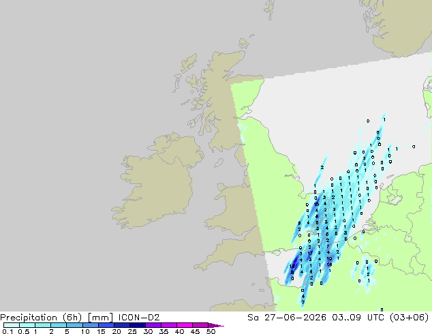Click the '18' precipitation value on map
The height and width of the screenshot is (334, 432).
[x=329, y=264]
